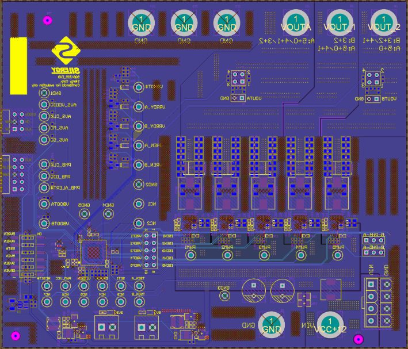
Task: Select the VBOOTA test point
Action: (x=43, y=204)
